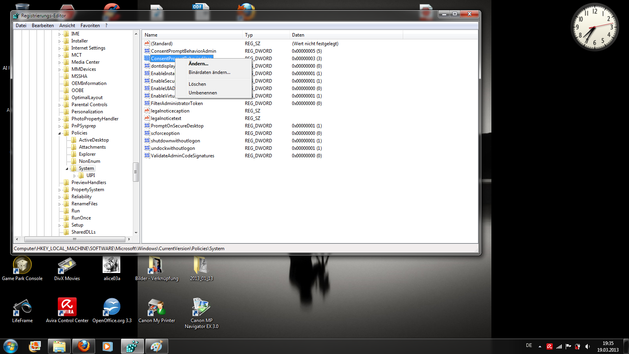
Task: Select the NonEnum key
Action: point(89,161)
